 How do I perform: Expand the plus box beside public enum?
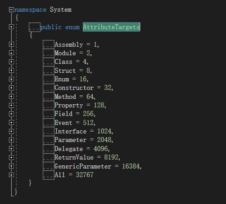click(x=11, y=27)
